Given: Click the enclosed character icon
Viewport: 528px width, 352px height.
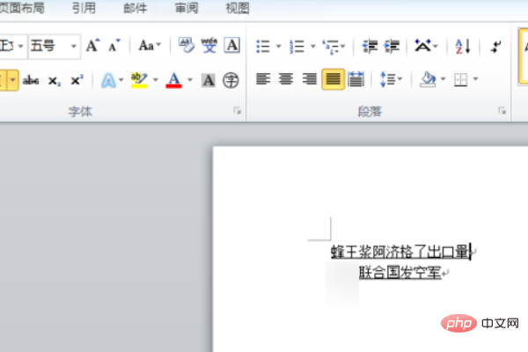Looking at the screenshot, I should click(x=231, y=80).
